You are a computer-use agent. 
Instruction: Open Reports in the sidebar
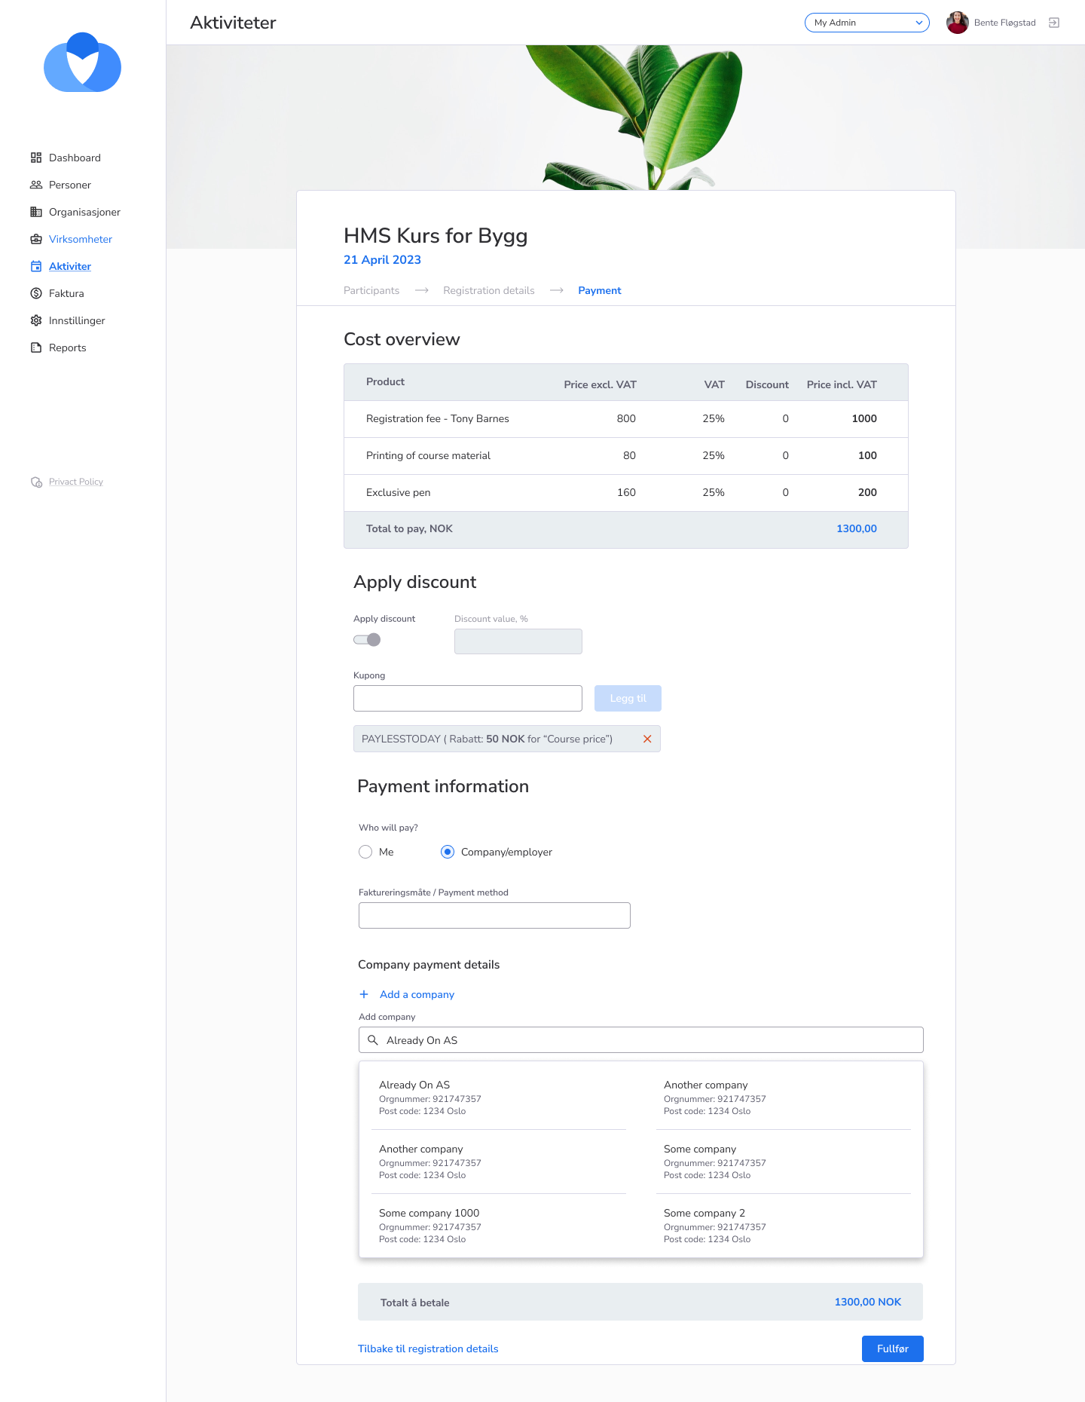68,347
